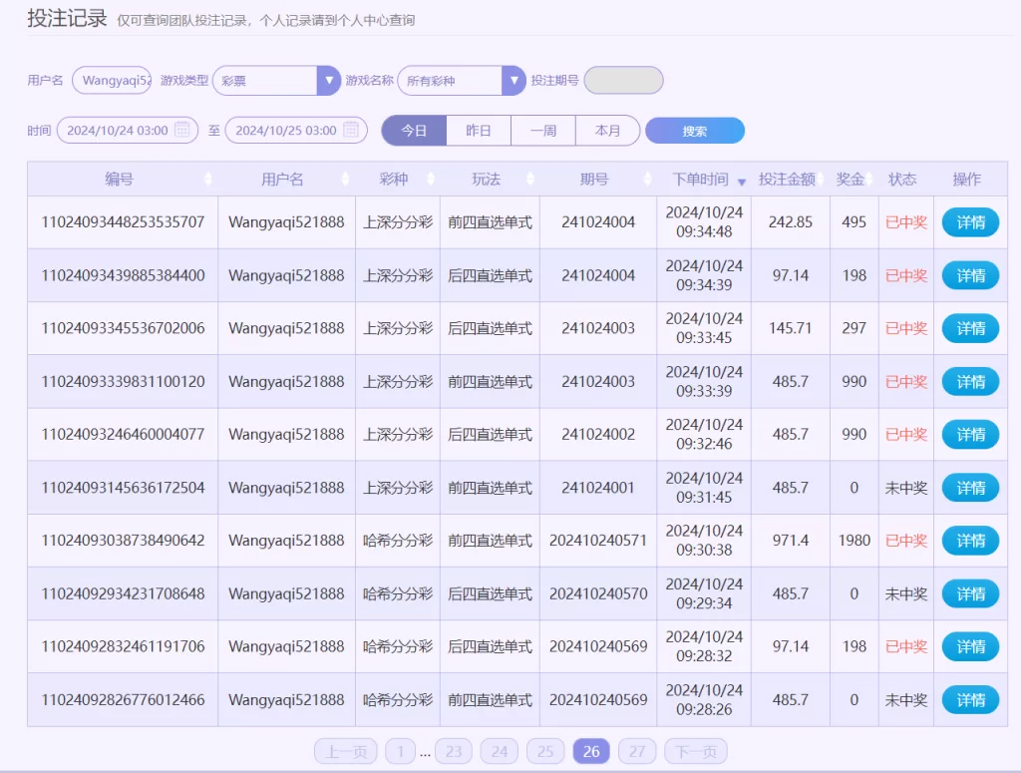The image size is (1021, 773).
Task: Go to page 1
Action: (x=401, y=751)
